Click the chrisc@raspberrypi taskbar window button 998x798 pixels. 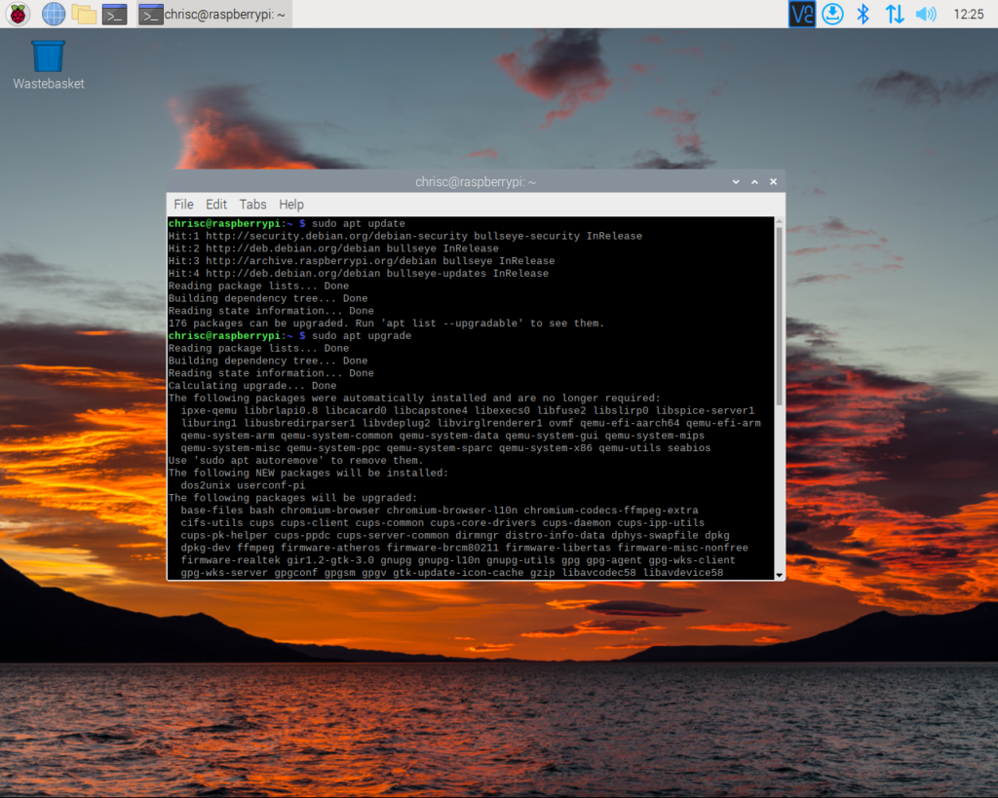tap(212, 14)
